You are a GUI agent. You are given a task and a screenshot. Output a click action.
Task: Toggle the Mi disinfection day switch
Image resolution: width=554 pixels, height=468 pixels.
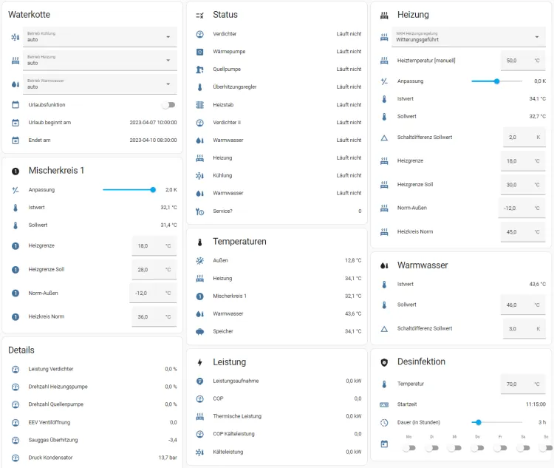(x=455, y=448)
